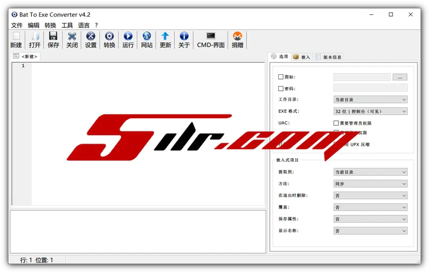This screenshot has height=272, width=429.
Task: Expand the 显示名称 dropdown
Action: [371, 230]
